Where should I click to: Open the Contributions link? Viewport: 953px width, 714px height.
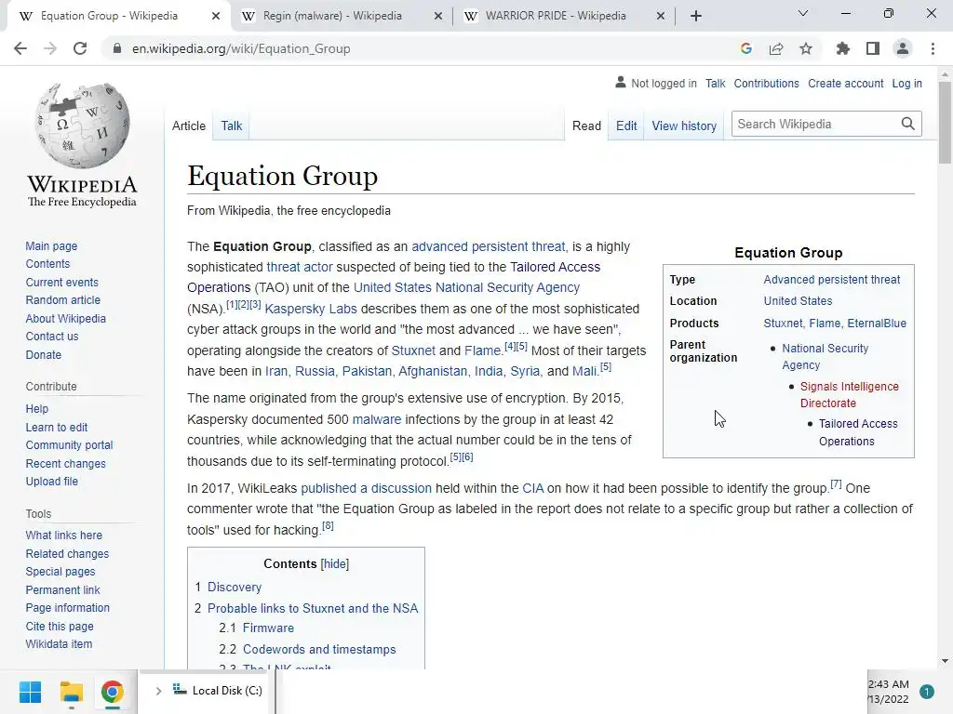click(x=767, y=83)
